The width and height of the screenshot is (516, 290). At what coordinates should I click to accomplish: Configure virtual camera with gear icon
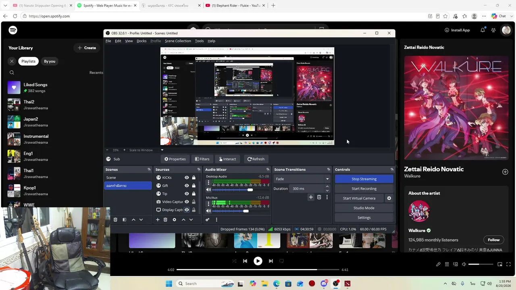point(389,198)
